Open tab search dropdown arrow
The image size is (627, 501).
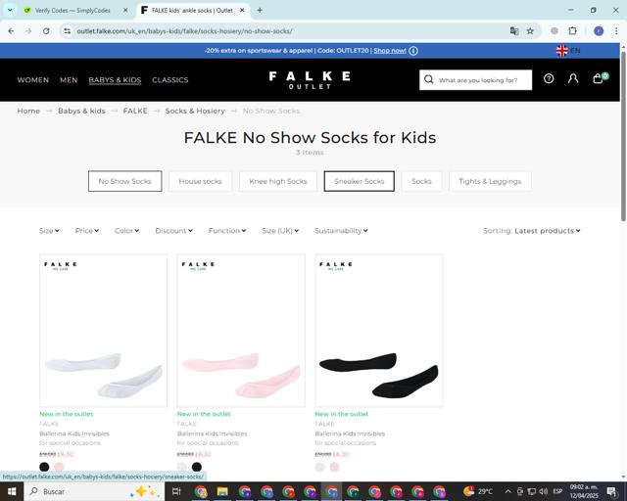point(10,11)
